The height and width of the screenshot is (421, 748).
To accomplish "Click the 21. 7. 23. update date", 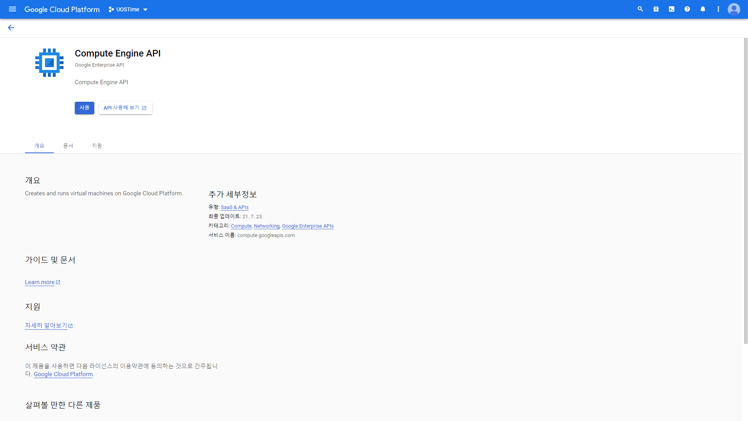I will point(253,217).
